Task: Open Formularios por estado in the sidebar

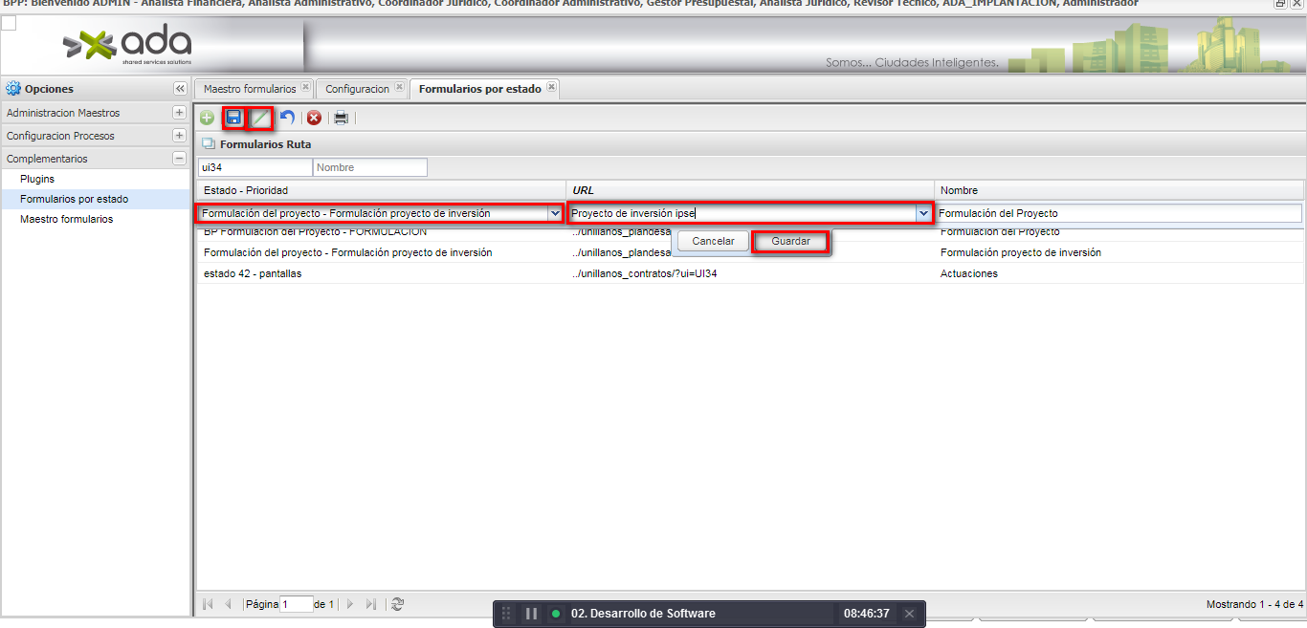Action: [x=74, y=199]
